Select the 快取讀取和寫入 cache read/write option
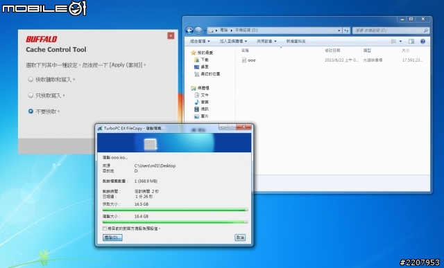 (31, 80)
